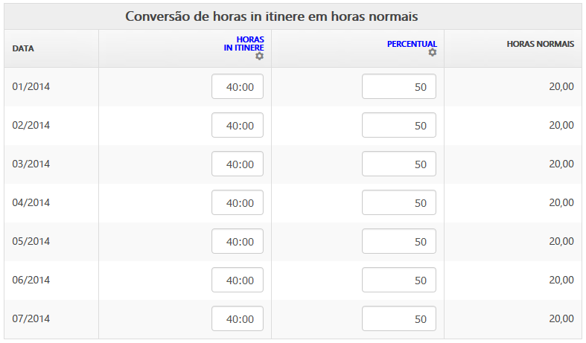Click the gear icon under Percentual
The image size is (586, 343).
[433, 52]
